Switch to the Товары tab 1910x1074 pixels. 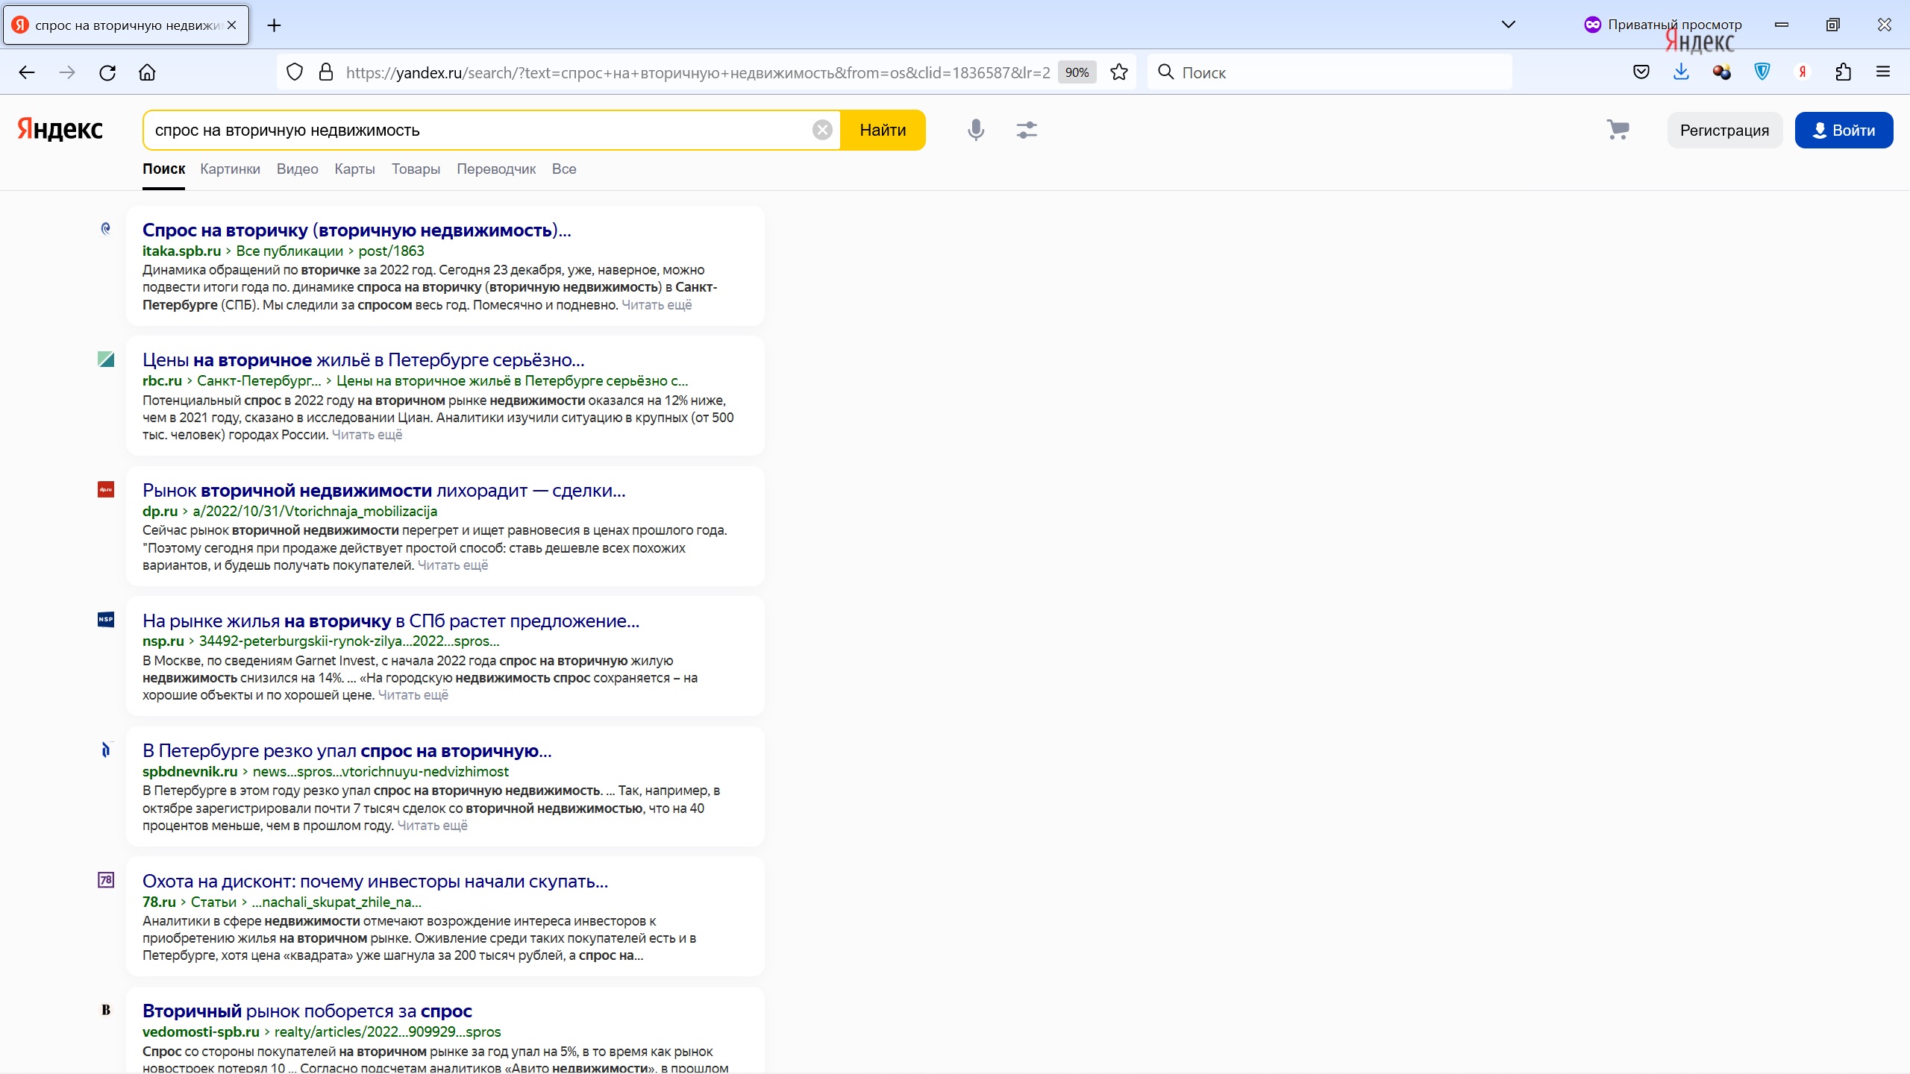click(416, 169)
